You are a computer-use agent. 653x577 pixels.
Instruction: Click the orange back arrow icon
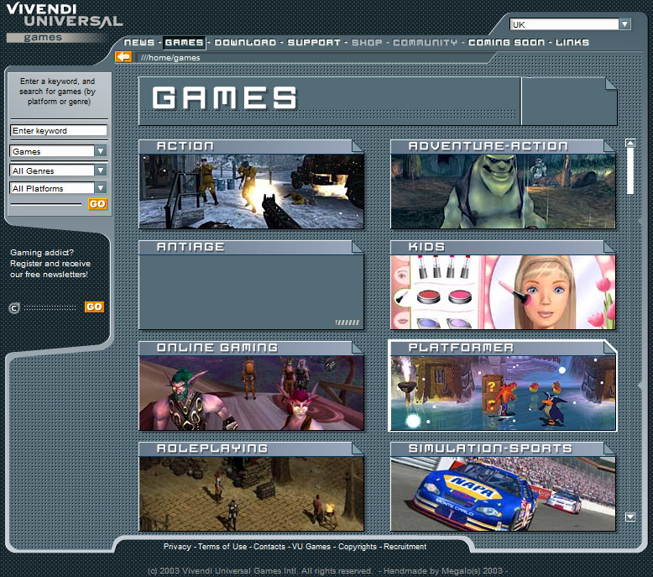click(x=123, y=57)
